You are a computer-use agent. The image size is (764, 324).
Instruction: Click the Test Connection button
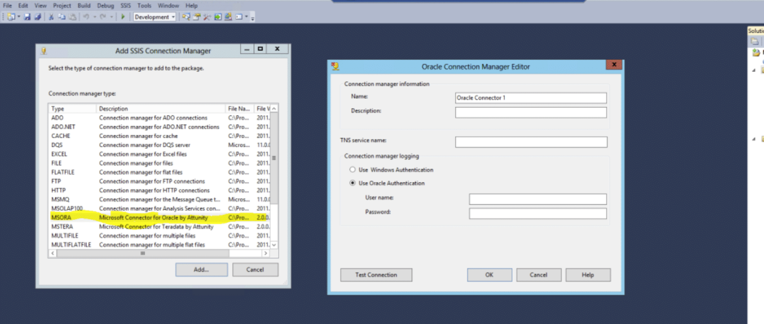[376, 275]
